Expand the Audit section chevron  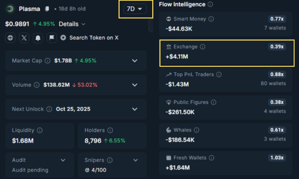pos(63,160)
